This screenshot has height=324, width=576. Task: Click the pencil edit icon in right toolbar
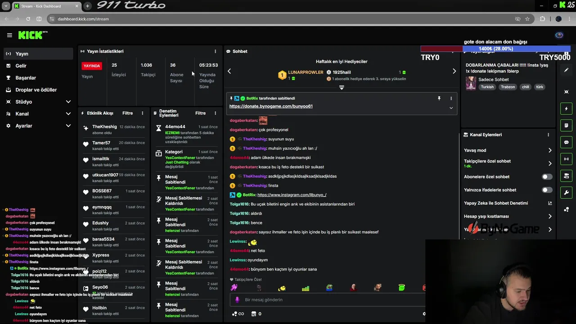point(566,70)
